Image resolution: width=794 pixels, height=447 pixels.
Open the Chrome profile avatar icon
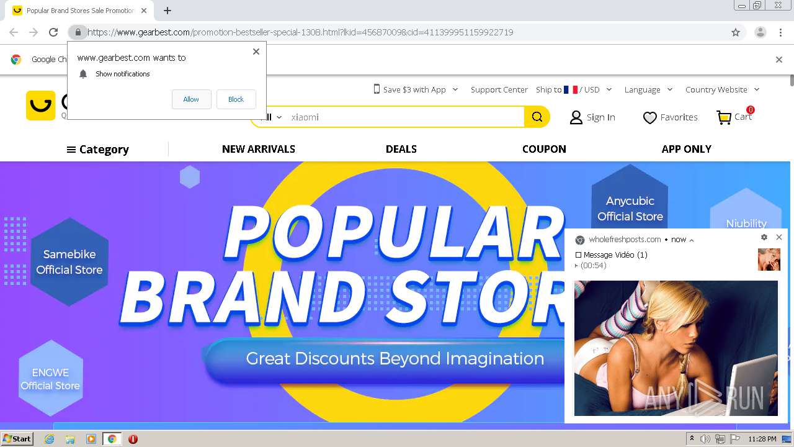[760, 32]
